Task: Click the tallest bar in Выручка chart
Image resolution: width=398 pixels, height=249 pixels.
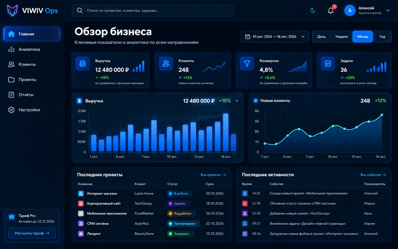Action: click(x=226, y=132)
